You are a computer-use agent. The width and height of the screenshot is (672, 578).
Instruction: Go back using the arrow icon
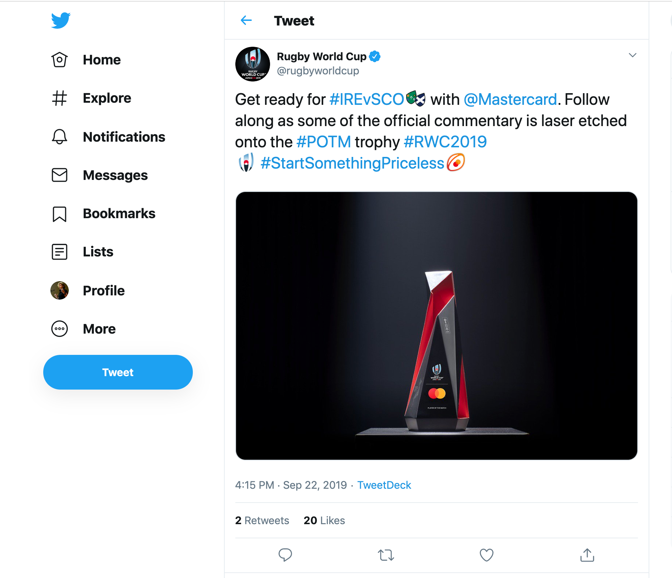tap(246, 21)
